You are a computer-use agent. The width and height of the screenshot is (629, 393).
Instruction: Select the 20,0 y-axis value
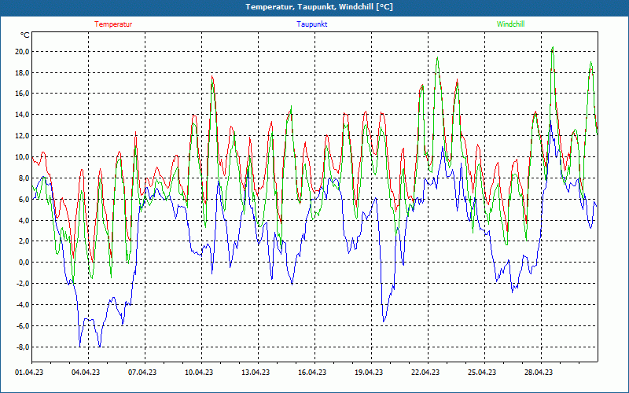point(22,51)
